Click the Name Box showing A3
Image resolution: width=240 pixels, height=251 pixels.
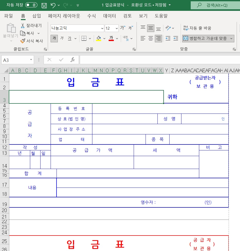tap(16, 60)
